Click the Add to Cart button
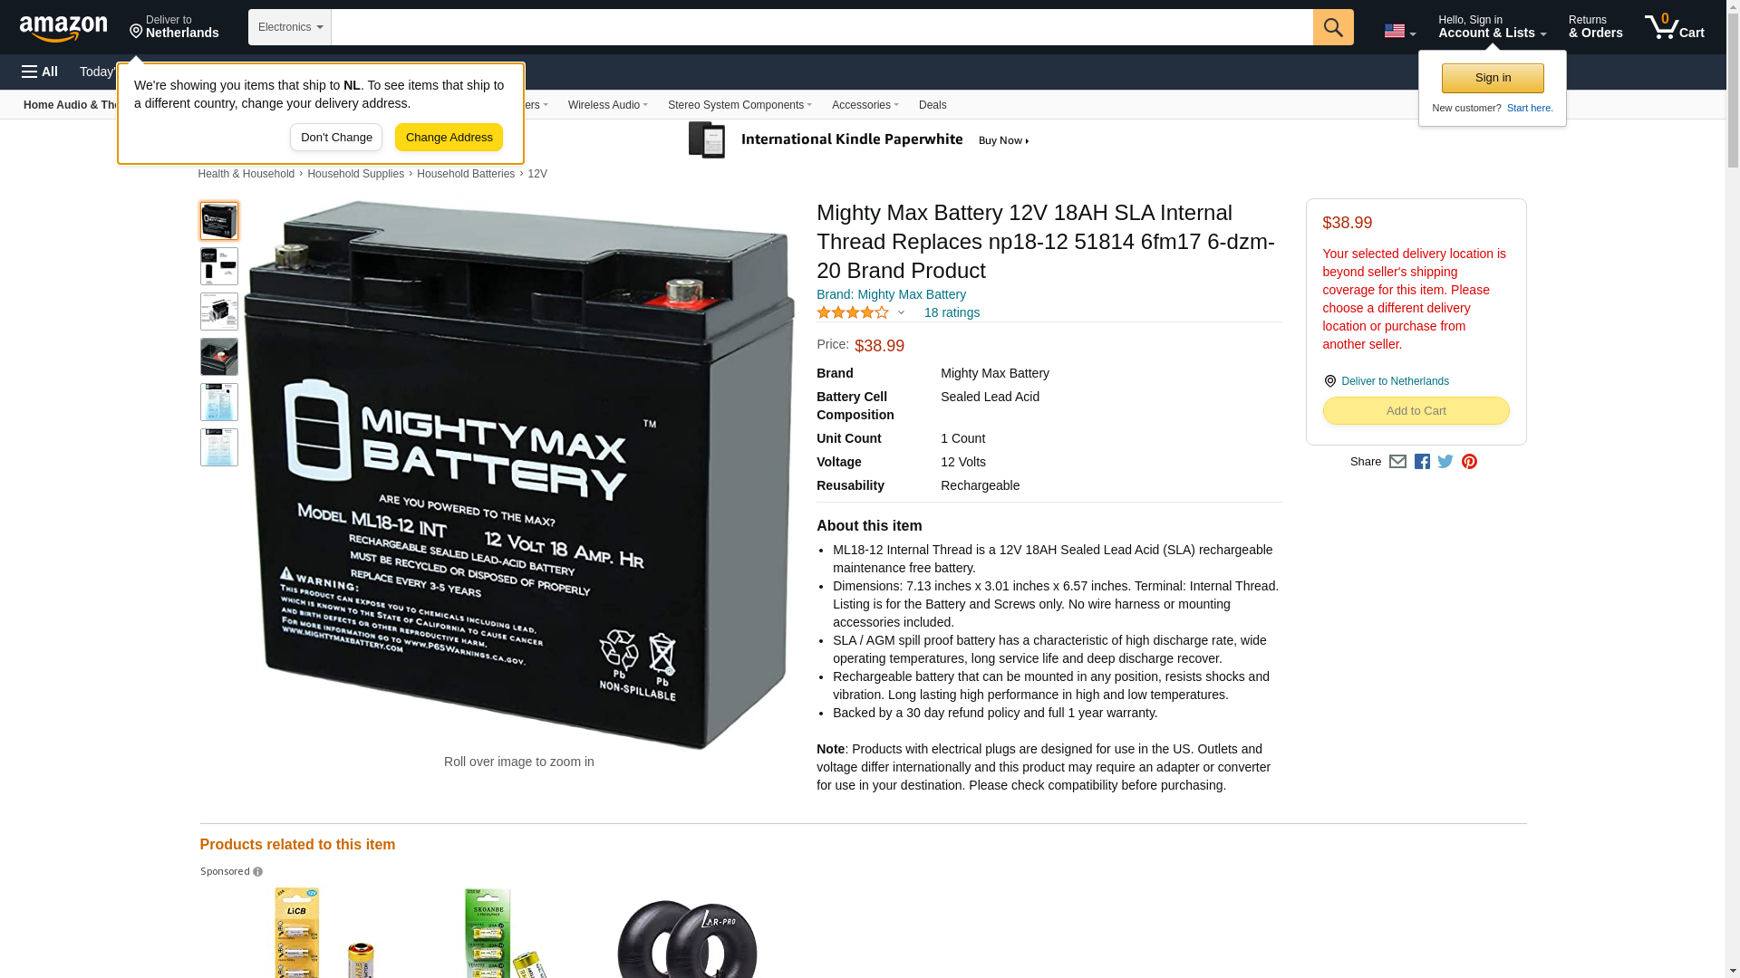The height and width of the screenshot is (978, 1740). (x=1416, y=411)
